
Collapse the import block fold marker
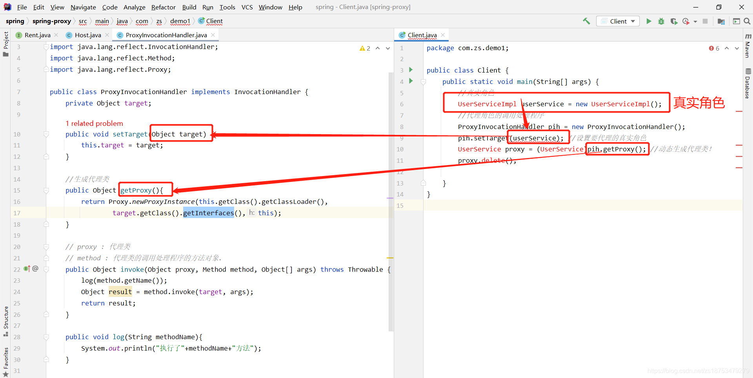pos(46,47)
